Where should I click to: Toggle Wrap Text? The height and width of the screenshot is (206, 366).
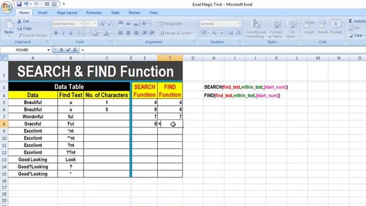pyautogui.click(x=170, y=24)
